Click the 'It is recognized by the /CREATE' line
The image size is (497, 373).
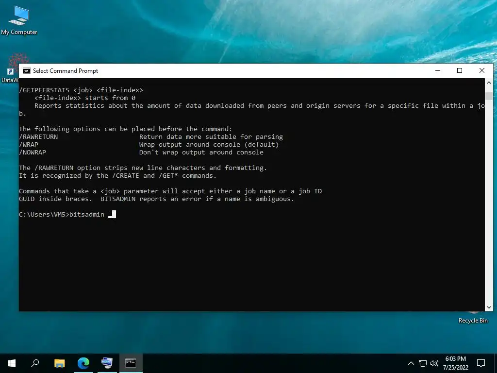117,176
